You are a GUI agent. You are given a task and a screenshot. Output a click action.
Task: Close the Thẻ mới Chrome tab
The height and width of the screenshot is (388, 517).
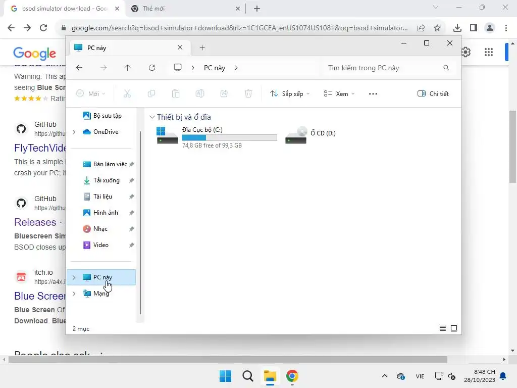[x=238, y=9]
